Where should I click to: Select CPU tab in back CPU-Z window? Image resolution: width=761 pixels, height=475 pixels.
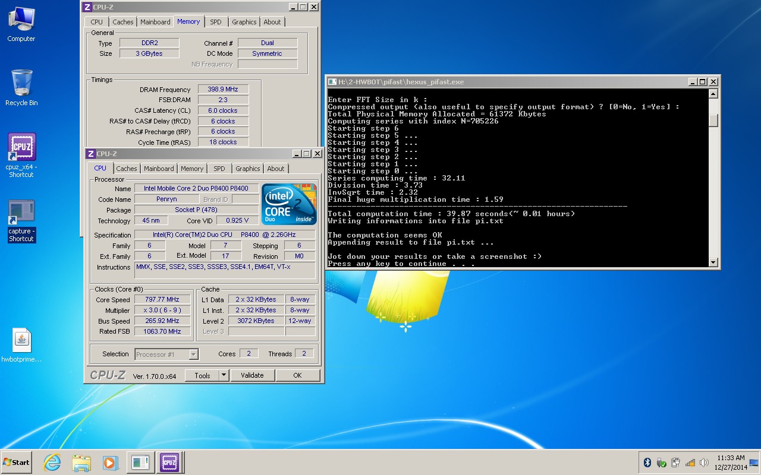(97, 22)
